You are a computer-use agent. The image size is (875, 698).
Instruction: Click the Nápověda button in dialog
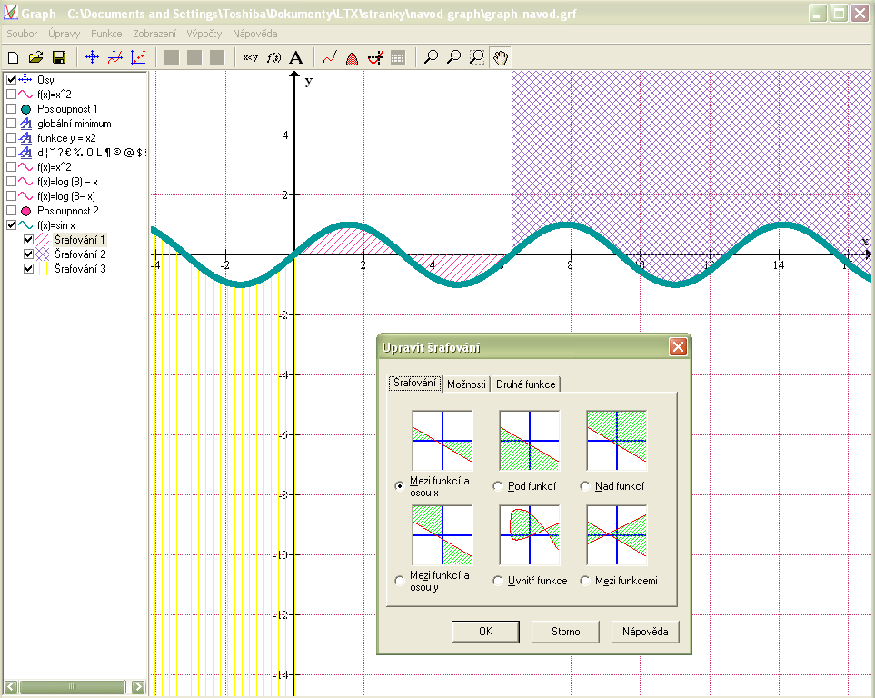(x=646, y=632)
